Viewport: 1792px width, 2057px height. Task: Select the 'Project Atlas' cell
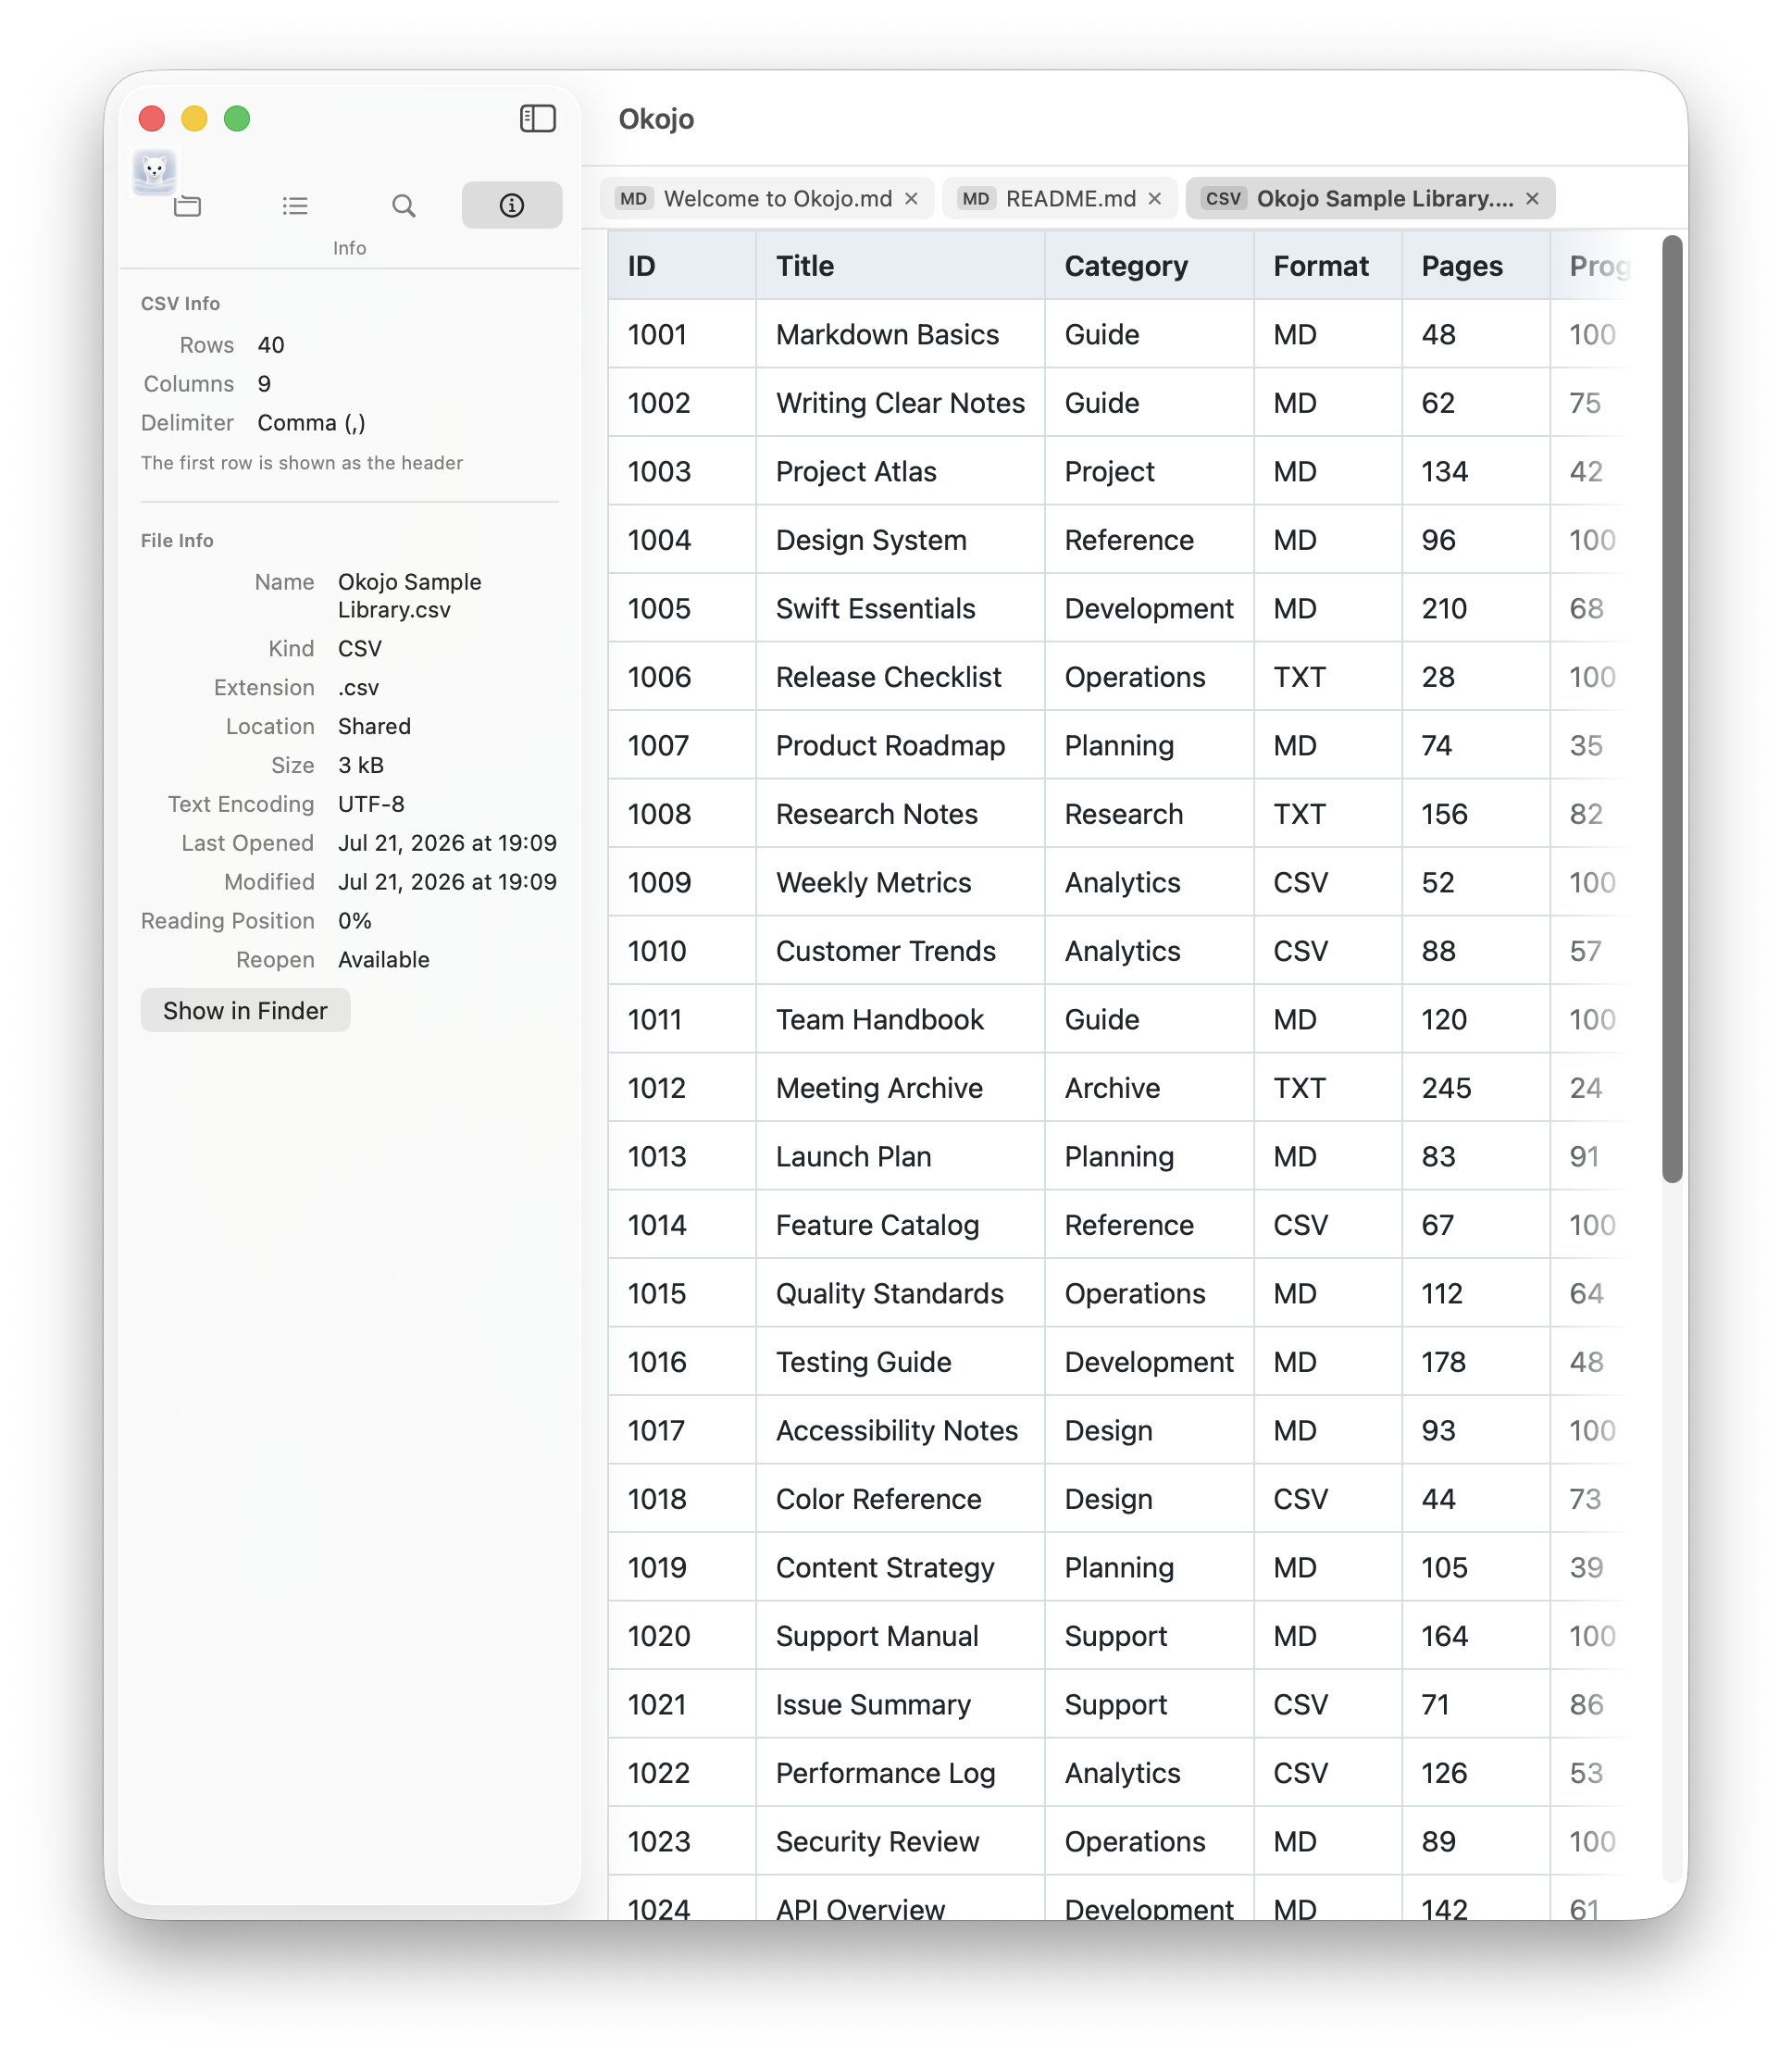click(900, 472)
